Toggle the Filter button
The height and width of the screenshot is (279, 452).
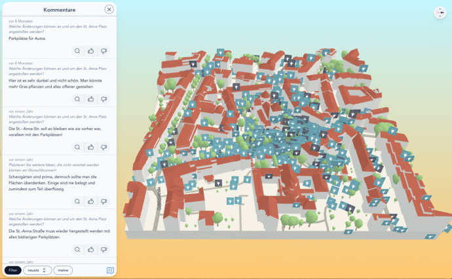pyautogui.click(x=13, y=270)
